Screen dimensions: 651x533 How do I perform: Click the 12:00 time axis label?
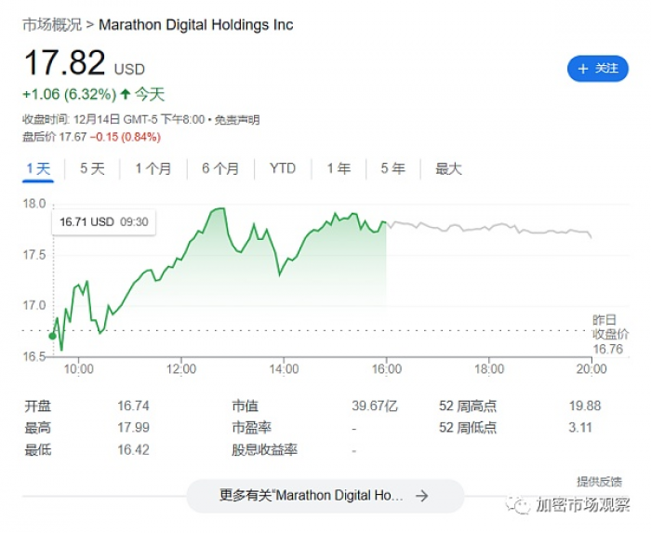pos(181,368)
